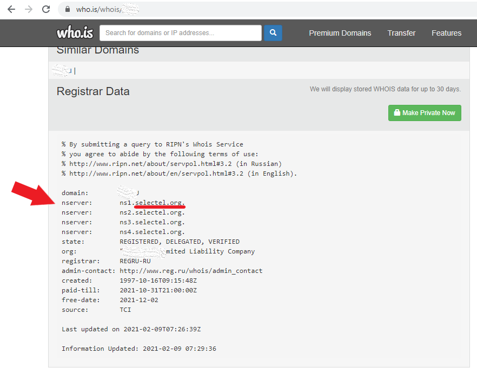Click the reg.ru admin_contact URL
Image resolution: width=477 pixels, height=374 pixels.
coord(191,271)
